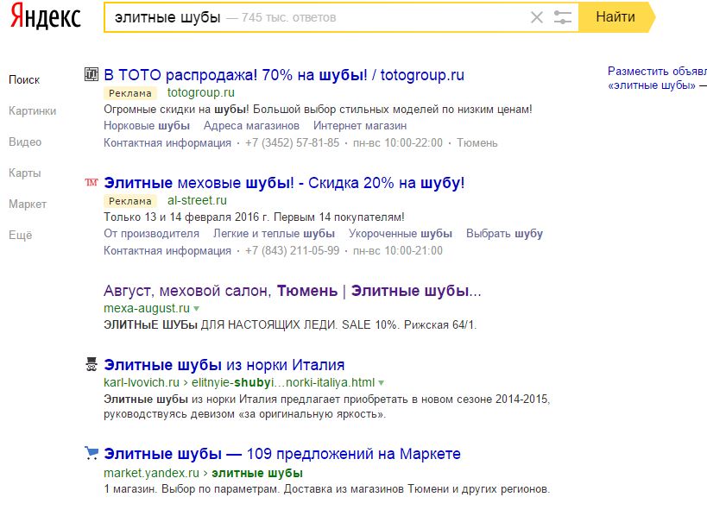The image size is (707, 516).
Task: Click the text 'Только 13 и 14 февраля 2016 г.'
Action: [x=187, y=217]
